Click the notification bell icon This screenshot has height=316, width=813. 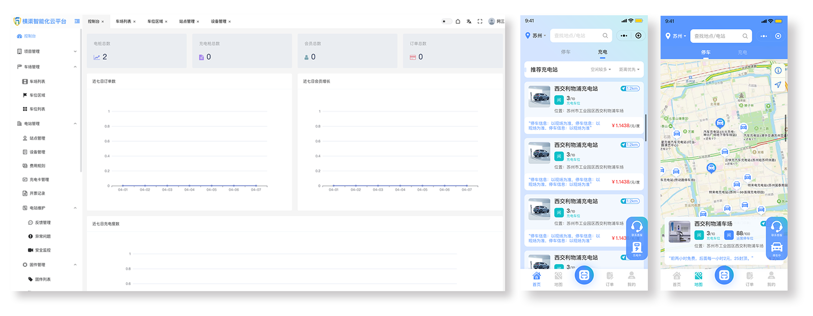tap(458, 21)
